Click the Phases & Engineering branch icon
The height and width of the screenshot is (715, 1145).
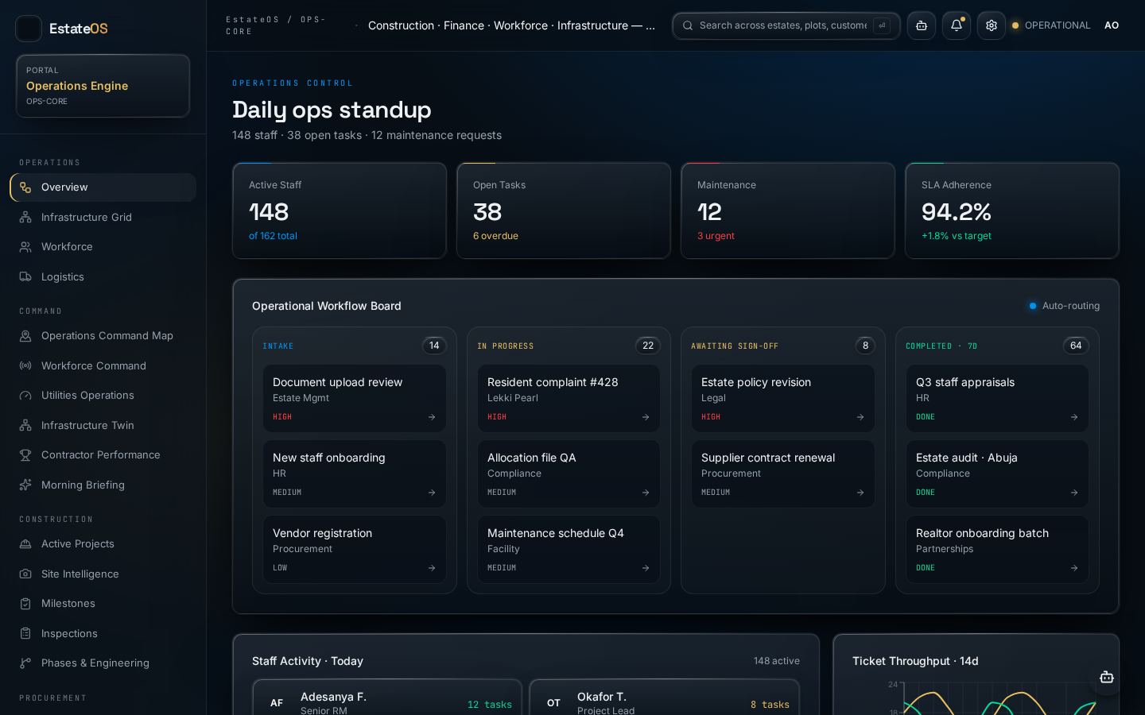tap(25, 663)
